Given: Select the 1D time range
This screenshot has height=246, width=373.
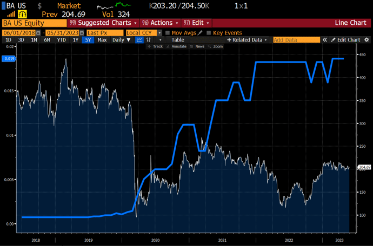Looking at the screenshot, I should (8, 40).
